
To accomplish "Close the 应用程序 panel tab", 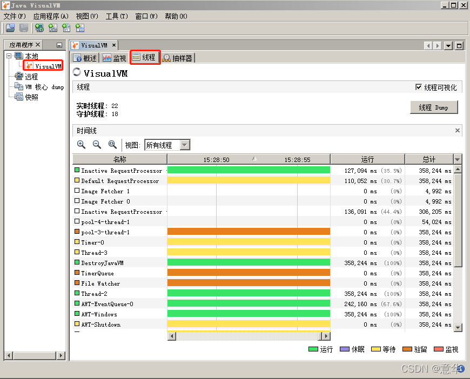I will [38, 45].
